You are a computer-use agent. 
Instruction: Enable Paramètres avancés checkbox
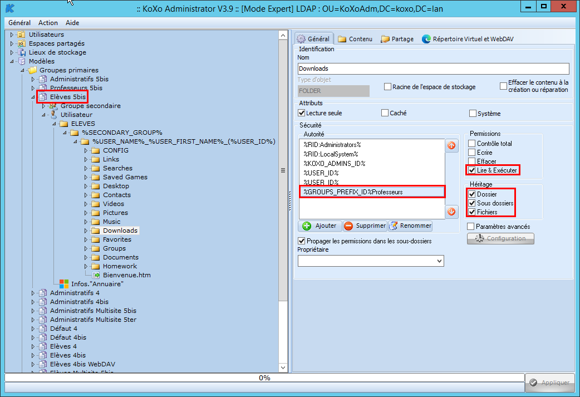[471, 227]
